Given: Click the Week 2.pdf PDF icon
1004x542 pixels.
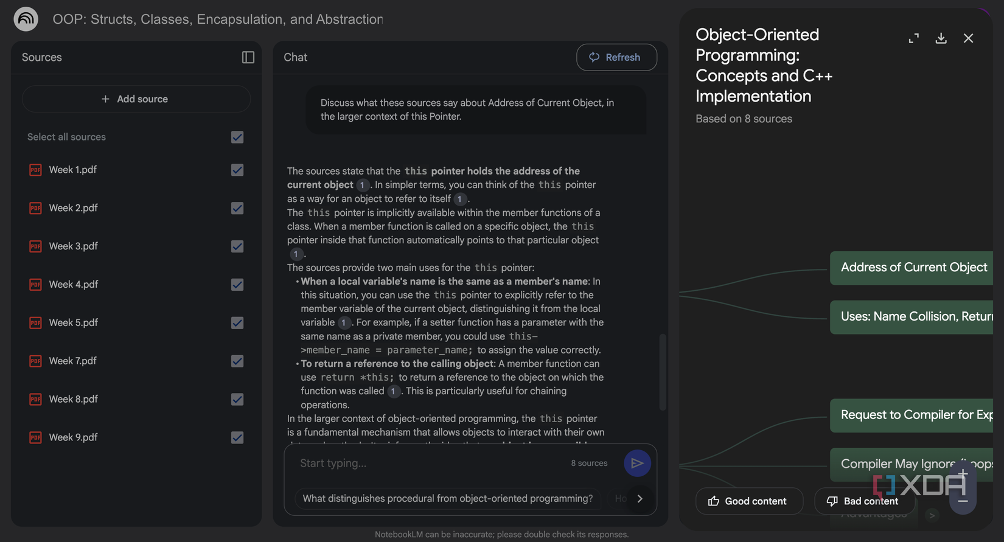Looking at the screenshot, I should point(35,208).
